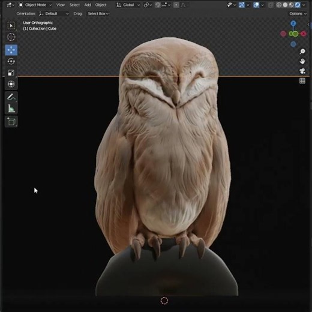Activate the Move tool
This screenshot has width=312, height=312.
pyautogui.click(x=11, y=50)
